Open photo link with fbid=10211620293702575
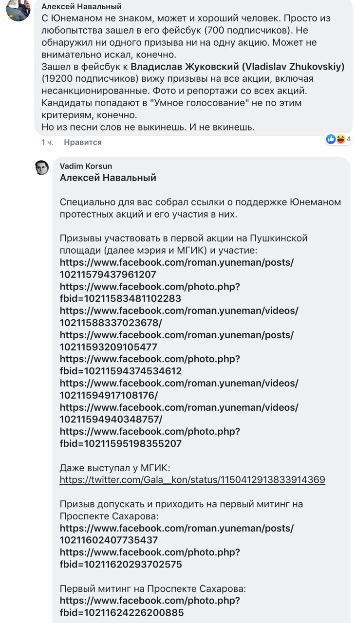The width and height of the screenshot is (355, 623). pos(150,558)
